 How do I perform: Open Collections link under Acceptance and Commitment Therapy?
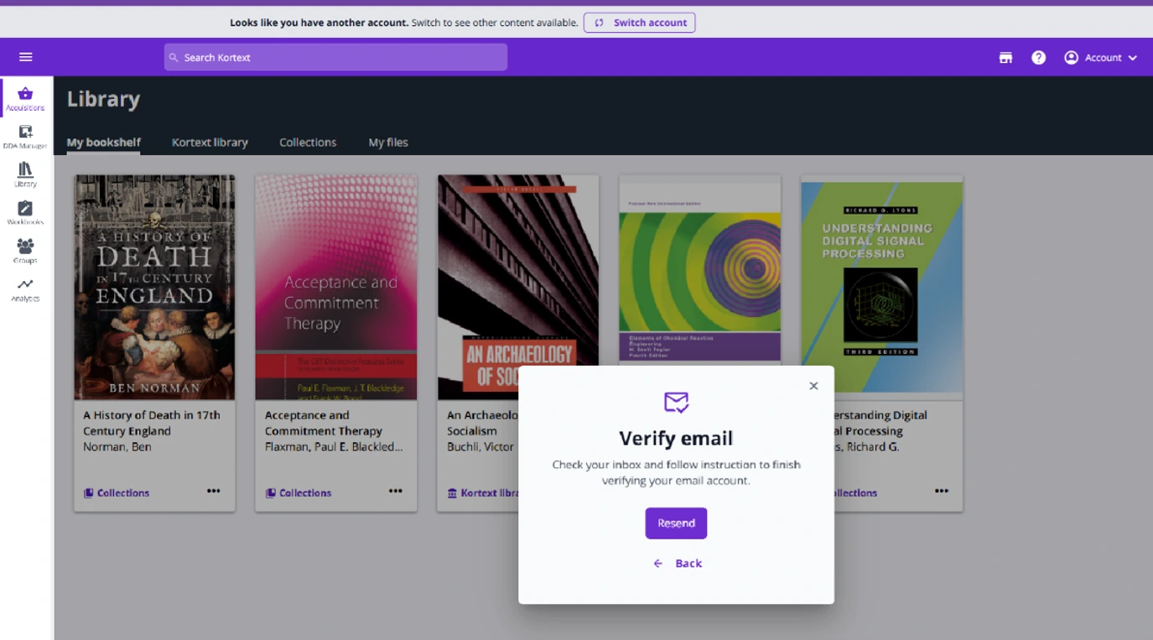click(299, 493)
